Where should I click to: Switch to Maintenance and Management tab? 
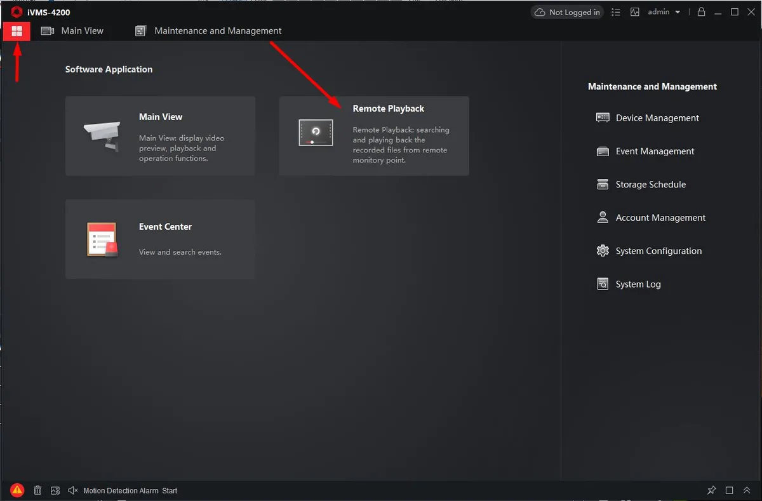pyautogui.click(x=208, y=30)
